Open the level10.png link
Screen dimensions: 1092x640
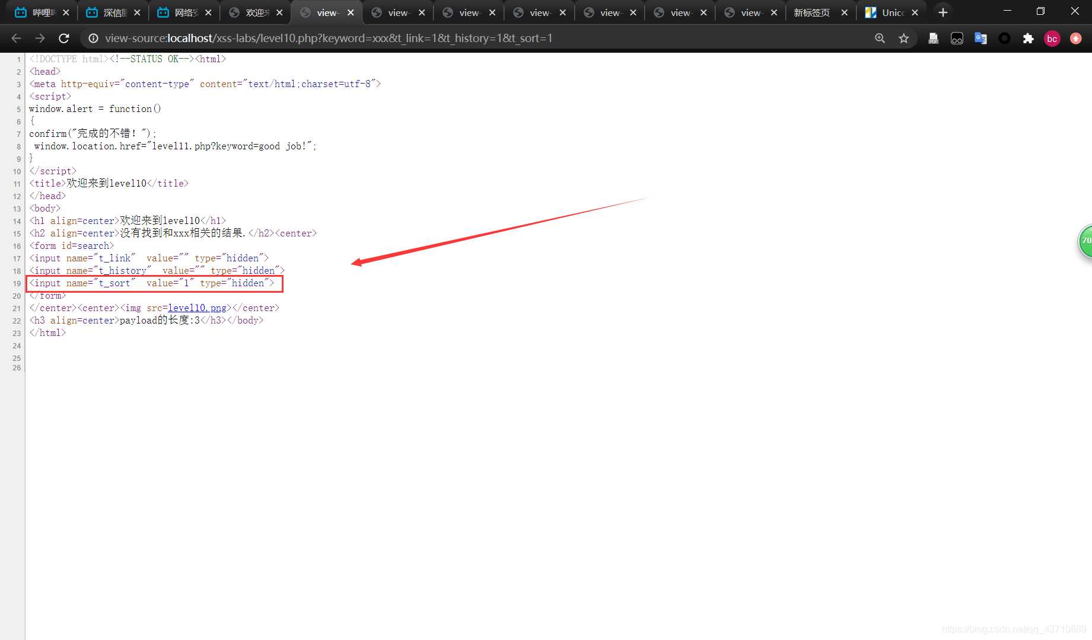pos(197,308)
